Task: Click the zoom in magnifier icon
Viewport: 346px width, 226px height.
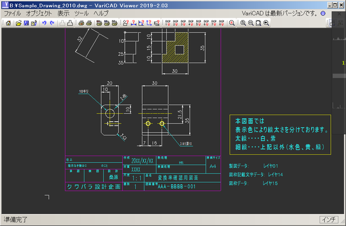Action: [x=243, y=23]
